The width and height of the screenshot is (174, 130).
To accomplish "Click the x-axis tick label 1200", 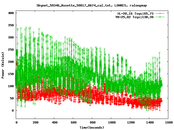I will (131, 122).
